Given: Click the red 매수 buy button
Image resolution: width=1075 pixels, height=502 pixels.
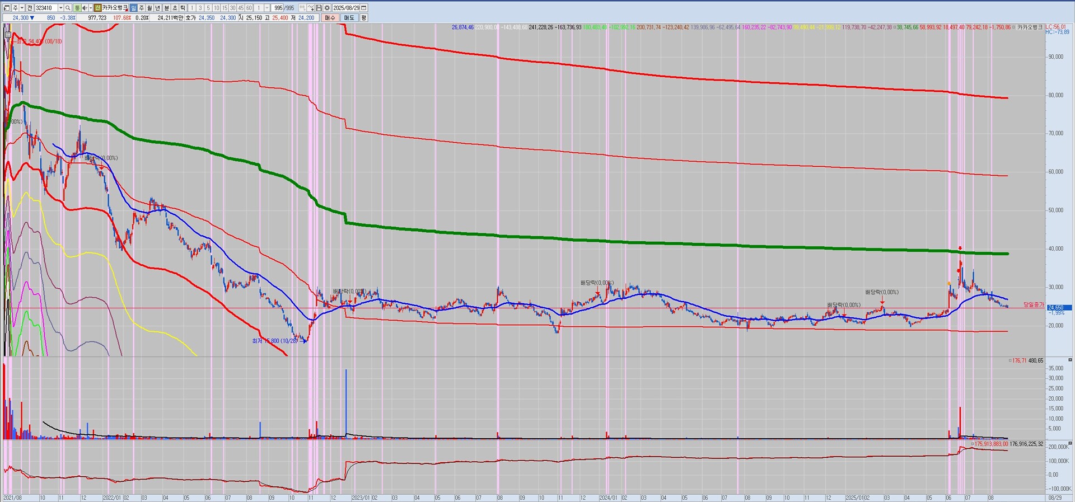Looking at the screenshot, I should click(330, 18).
